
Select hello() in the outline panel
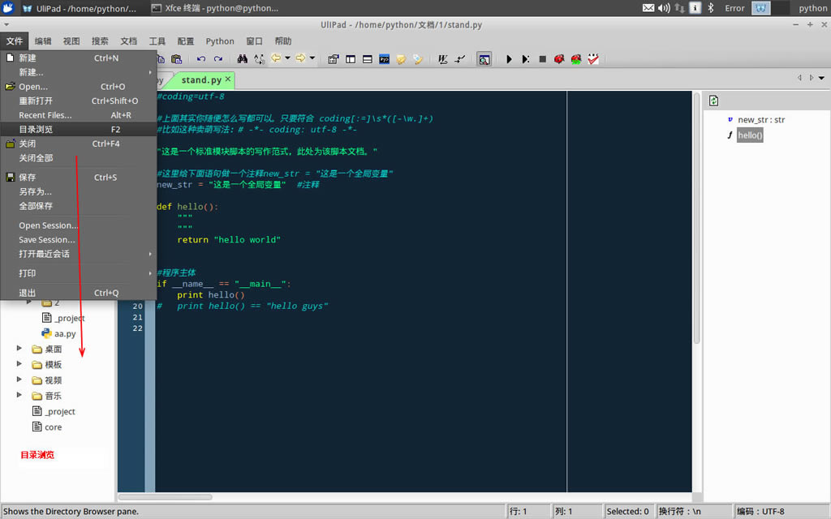pyautogui.click(x=750, y=135)
